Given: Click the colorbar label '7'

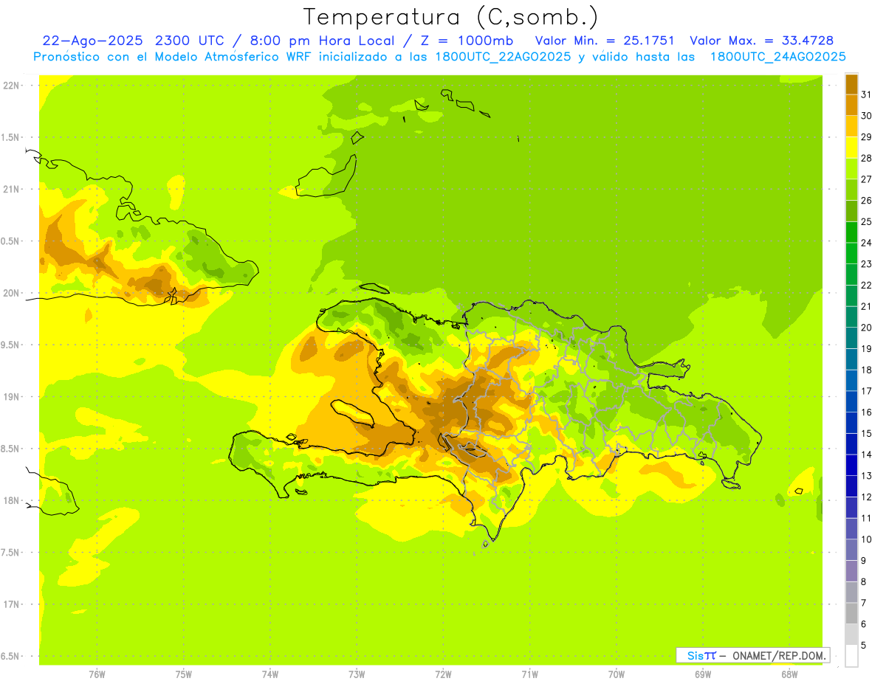Looking at the screenshot, I should pyautogui.click(x=864, y=603).
